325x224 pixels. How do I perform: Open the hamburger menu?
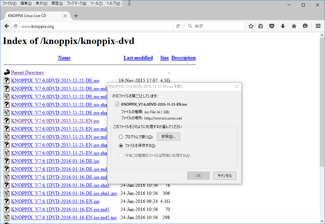coord(318,26)
